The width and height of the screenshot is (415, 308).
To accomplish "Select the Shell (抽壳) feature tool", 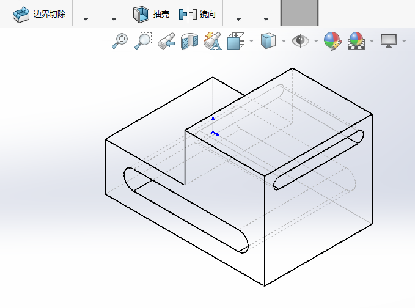I will click(141, 13).
